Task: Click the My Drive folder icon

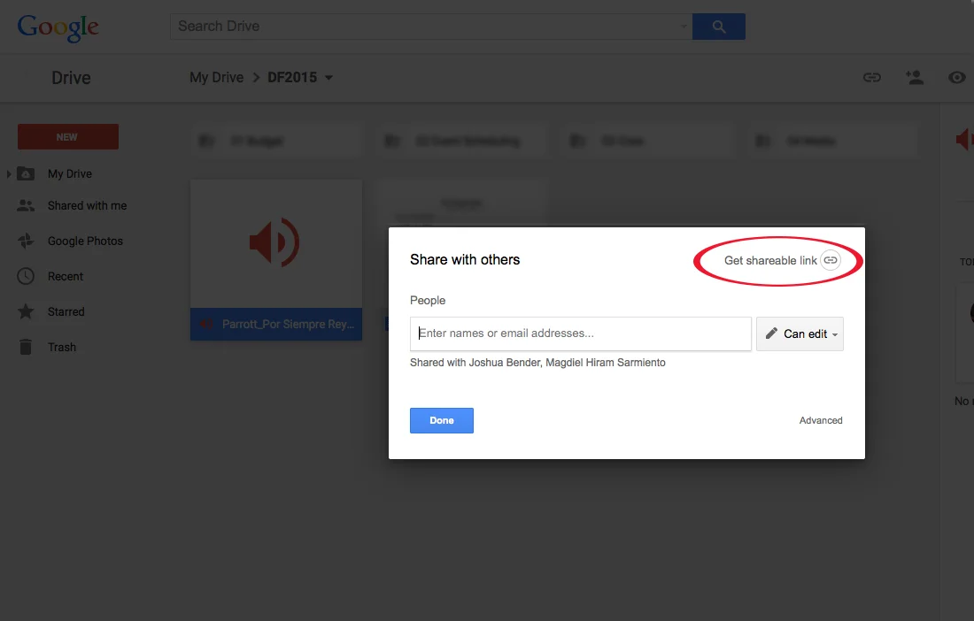Action: click(x=26, y=173)
